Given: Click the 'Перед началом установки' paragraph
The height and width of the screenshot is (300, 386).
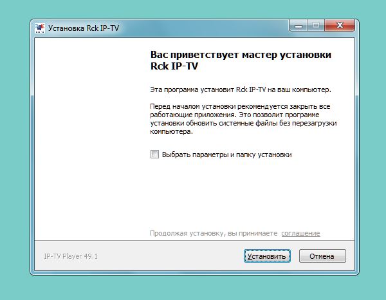Looking at the screenshot, I should pyautogui.click(x=243, y=118).
